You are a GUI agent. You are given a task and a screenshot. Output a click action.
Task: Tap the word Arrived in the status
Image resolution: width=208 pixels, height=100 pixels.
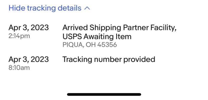(x=75, y=28)
